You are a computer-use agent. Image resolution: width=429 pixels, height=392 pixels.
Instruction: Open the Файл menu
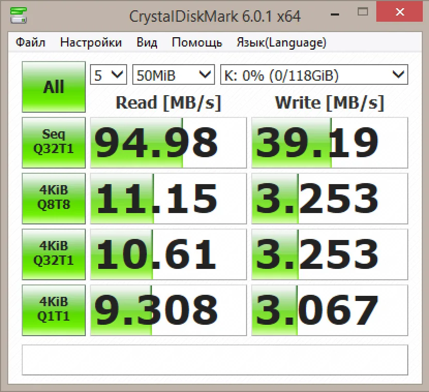[30, 42]
